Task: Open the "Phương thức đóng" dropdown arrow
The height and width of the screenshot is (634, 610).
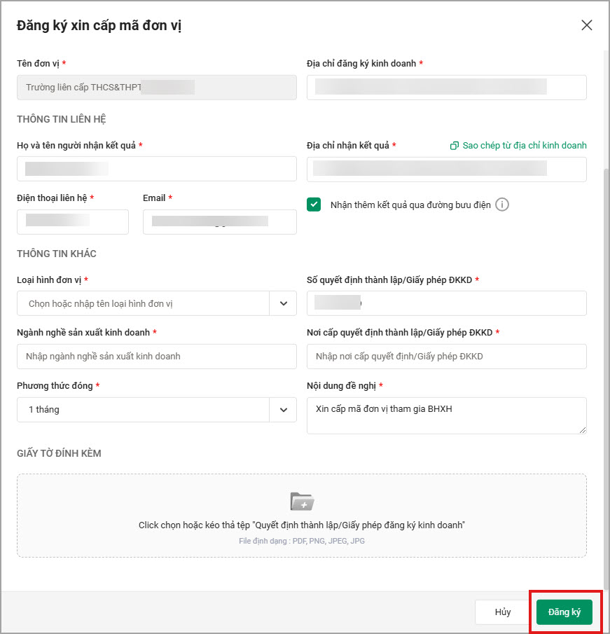Action: 283,410
